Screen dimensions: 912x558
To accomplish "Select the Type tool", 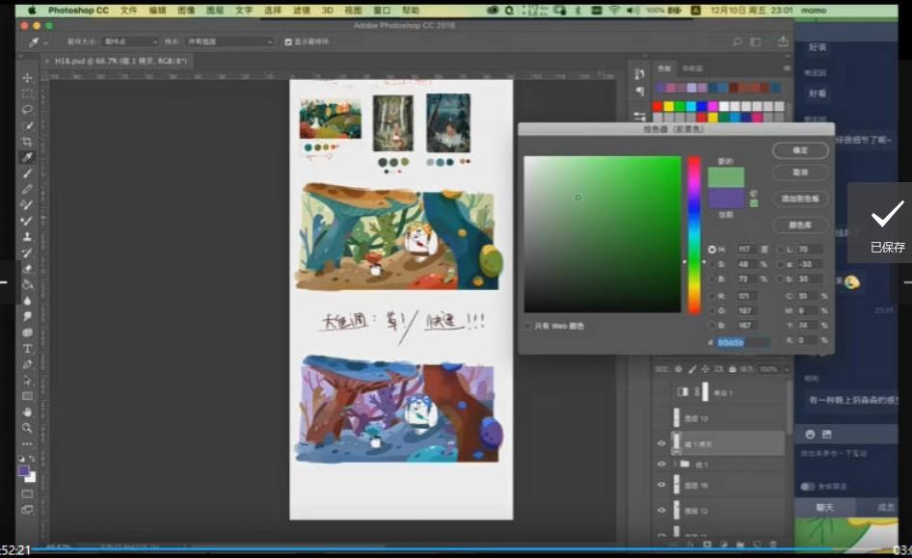I will (27, 348).
